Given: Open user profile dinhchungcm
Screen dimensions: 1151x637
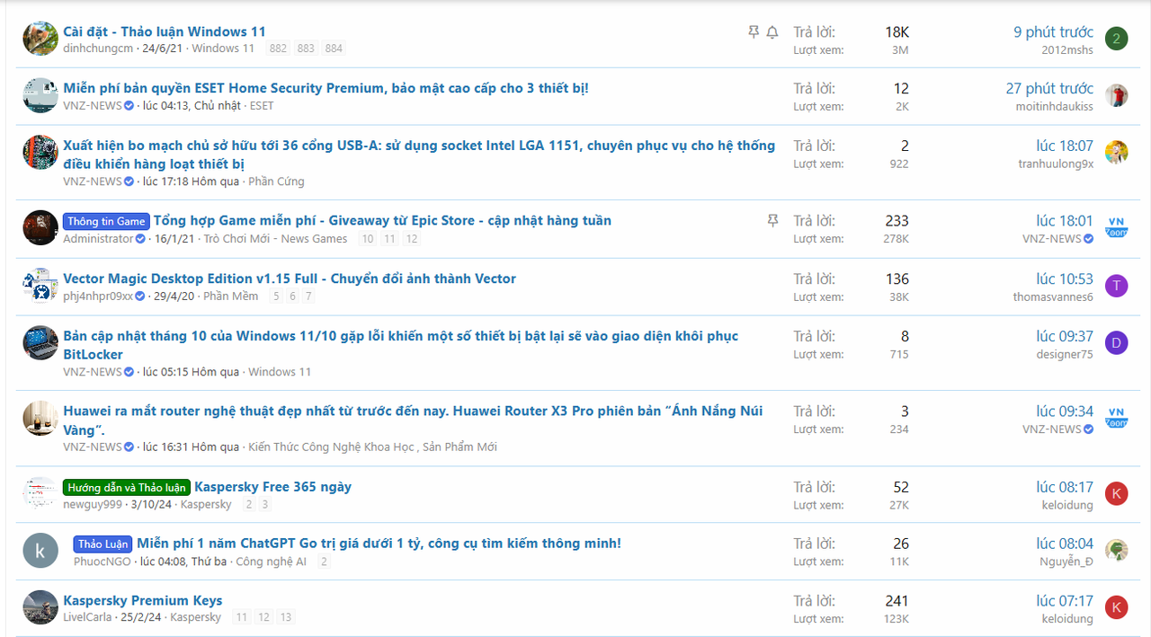Looking at the screenshot, I should pyautogui.click(x=98, y=49).
